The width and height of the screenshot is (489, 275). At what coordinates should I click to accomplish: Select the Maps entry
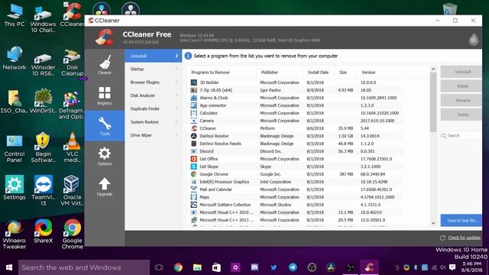click(x=295, y=197)
